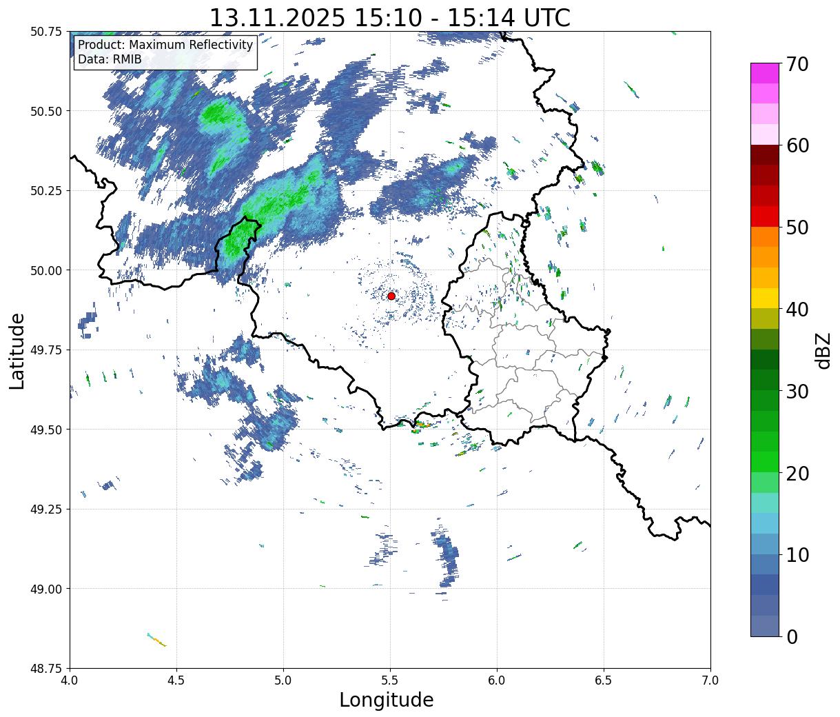Image resolution: width=840 pixels, height=717 pixels.
Task: Click the latitude tick label 49.50
Action: pyautogui.click(x=46, y=430)
